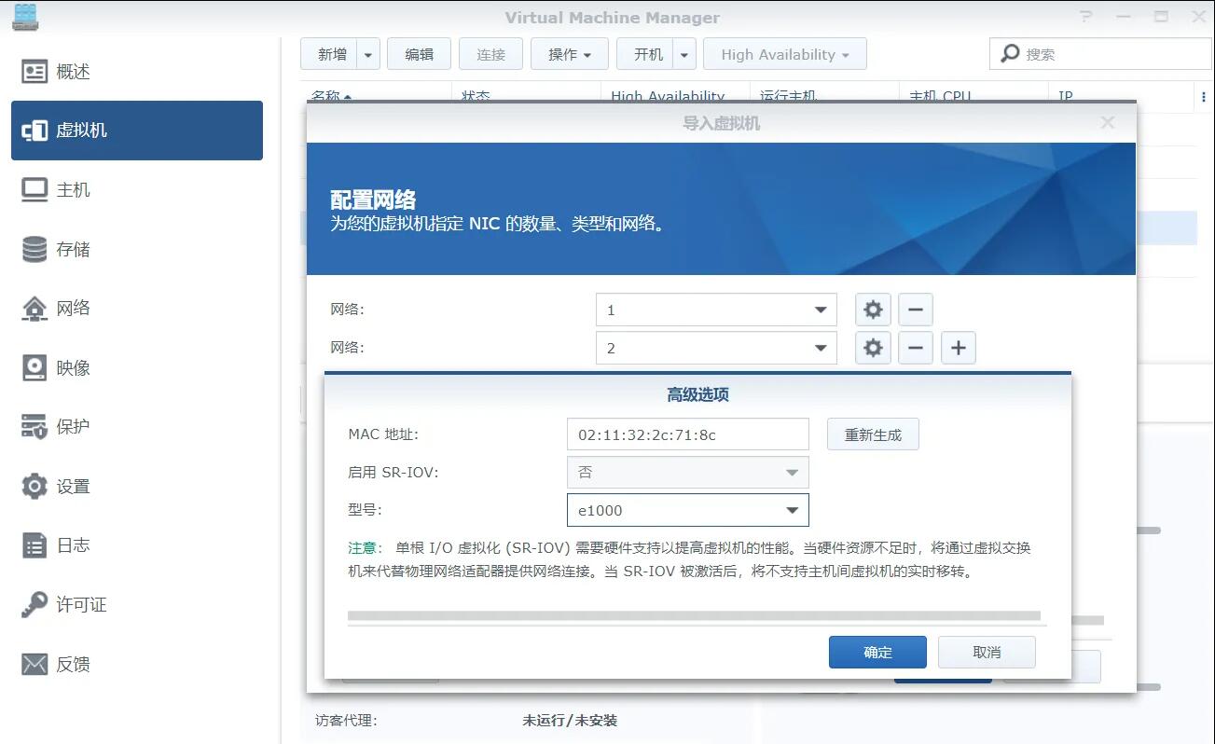Select 日志 log in sidebar

coord(73,545)
